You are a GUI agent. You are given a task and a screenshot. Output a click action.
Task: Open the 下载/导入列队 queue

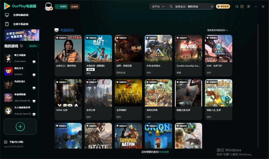point(16,142)
